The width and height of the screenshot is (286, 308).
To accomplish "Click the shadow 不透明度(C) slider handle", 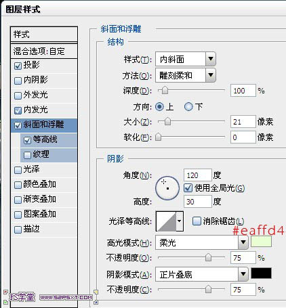I will pyautogui.click(x=208, y=289).
